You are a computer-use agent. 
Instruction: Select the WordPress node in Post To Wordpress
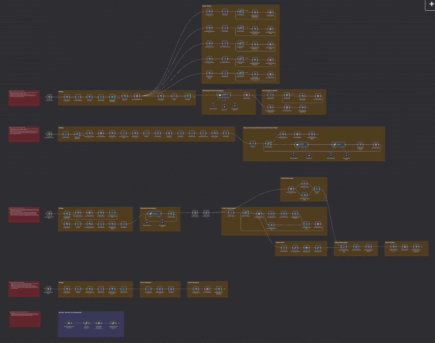point(148,289)
